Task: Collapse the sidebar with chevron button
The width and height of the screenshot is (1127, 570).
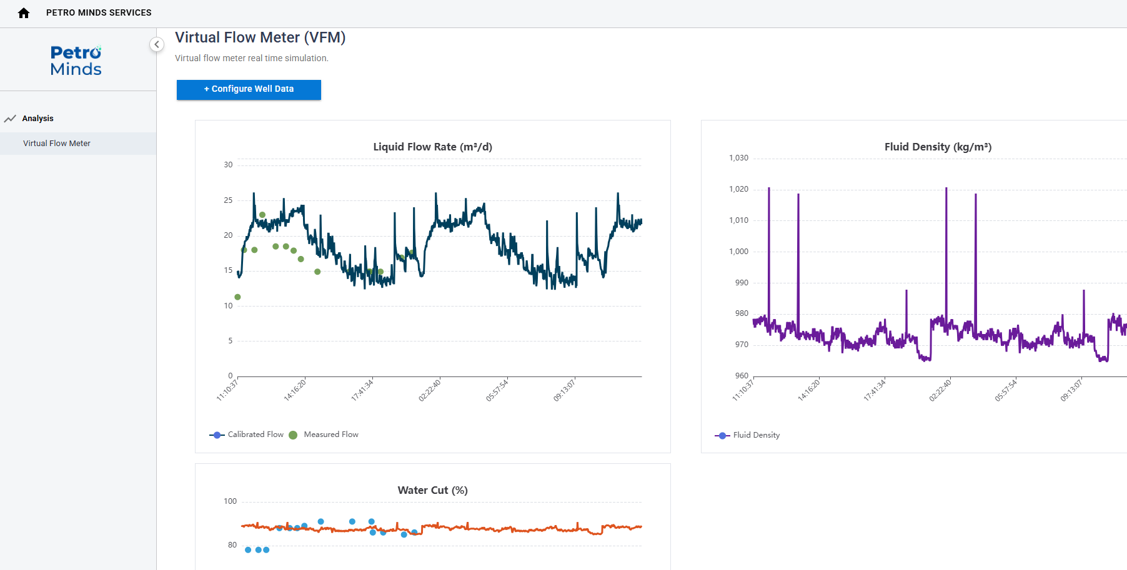Action: 157,44
